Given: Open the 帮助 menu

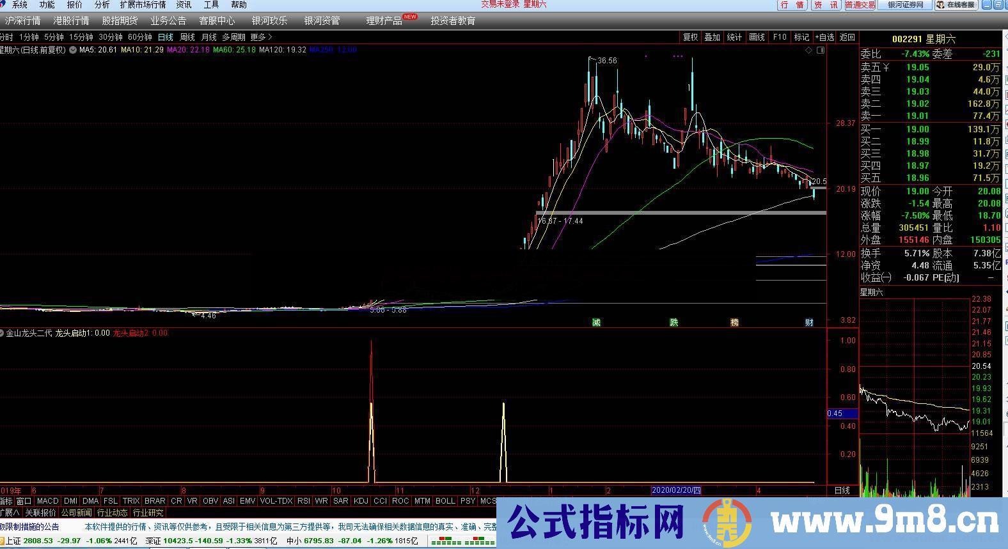Looking at the screenshot, I should tap(239, 4).
